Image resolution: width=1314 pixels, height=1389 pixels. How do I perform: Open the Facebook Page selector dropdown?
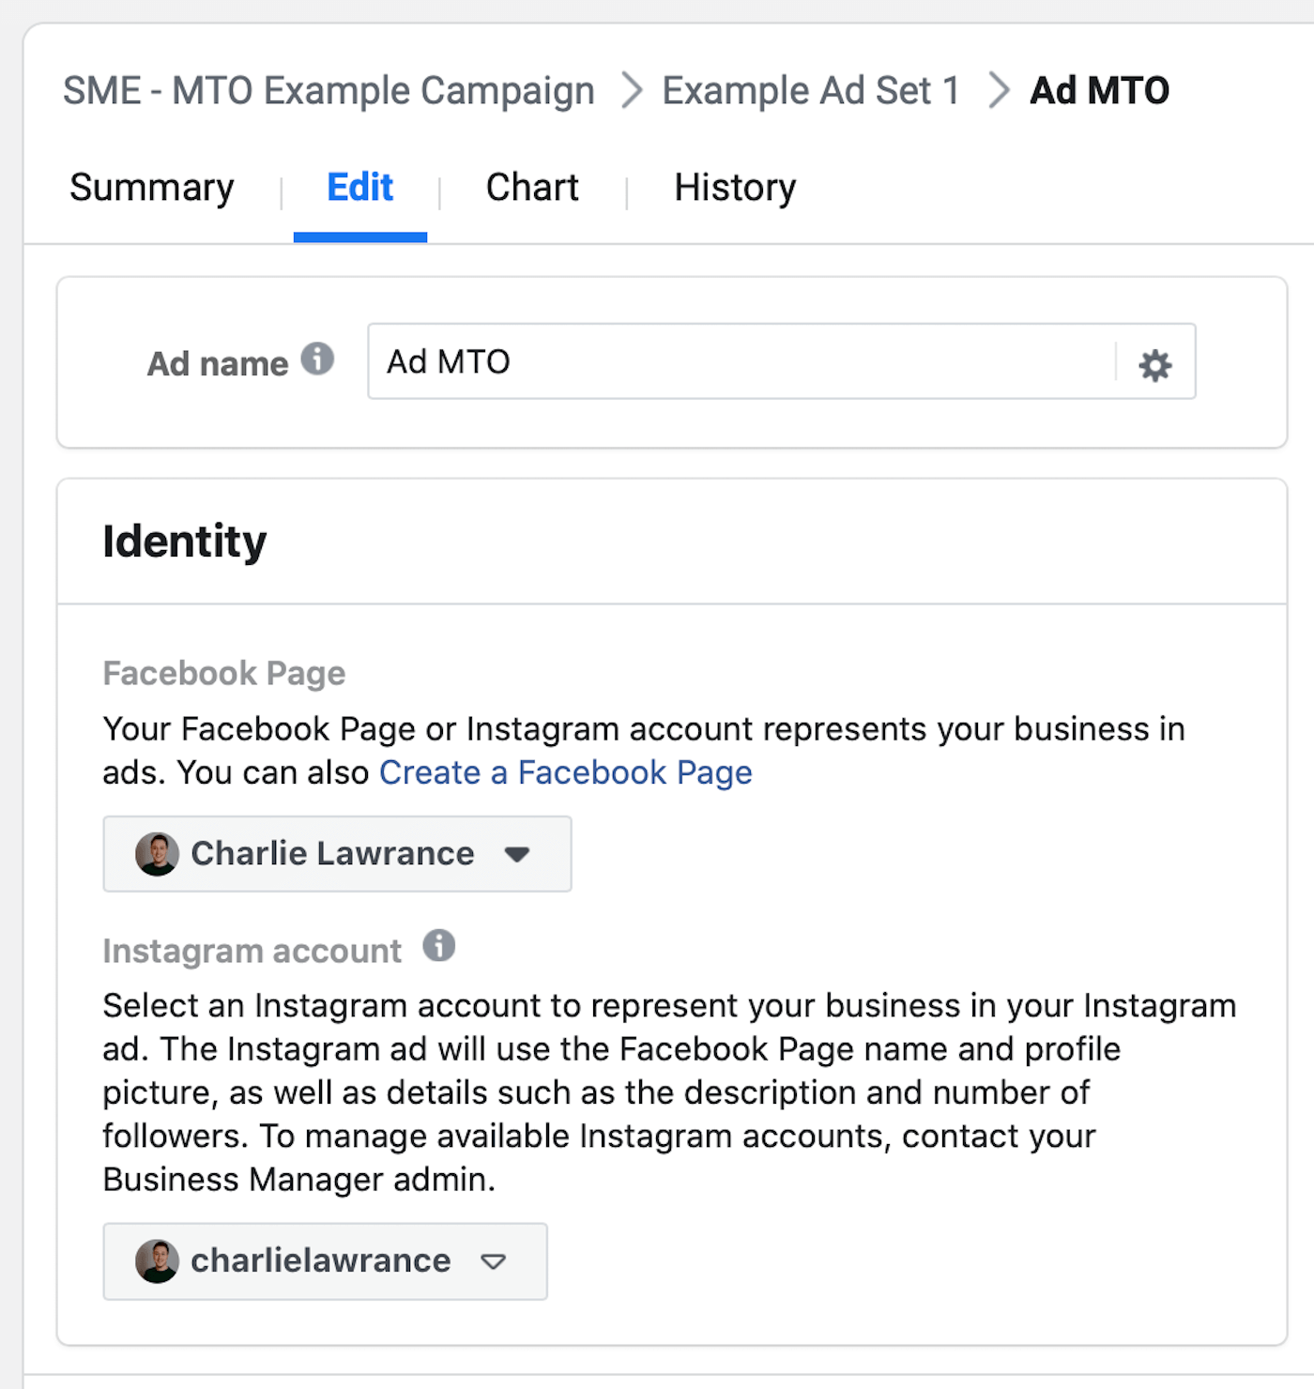336,854
